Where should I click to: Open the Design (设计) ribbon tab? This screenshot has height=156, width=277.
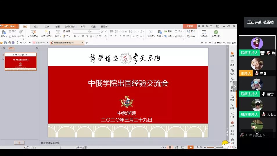[x=47, y=26]
